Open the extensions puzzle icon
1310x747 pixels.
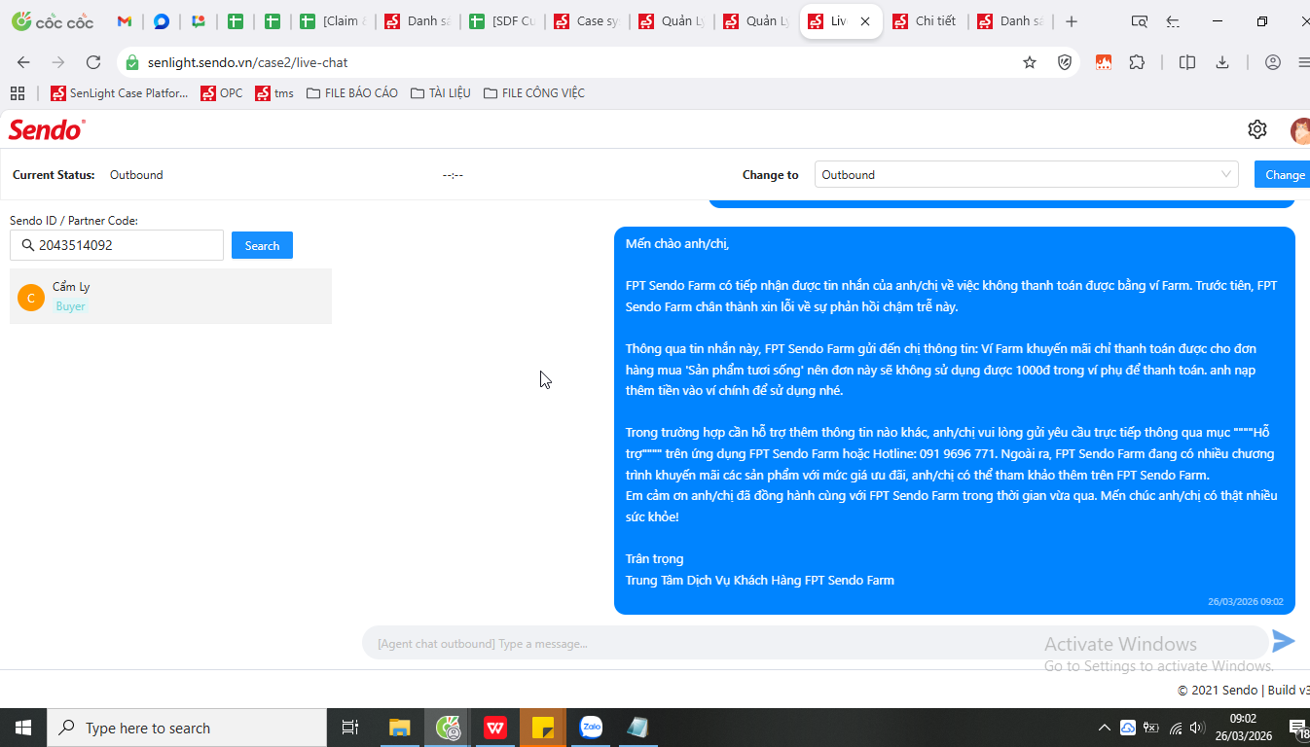[1137, 62]
